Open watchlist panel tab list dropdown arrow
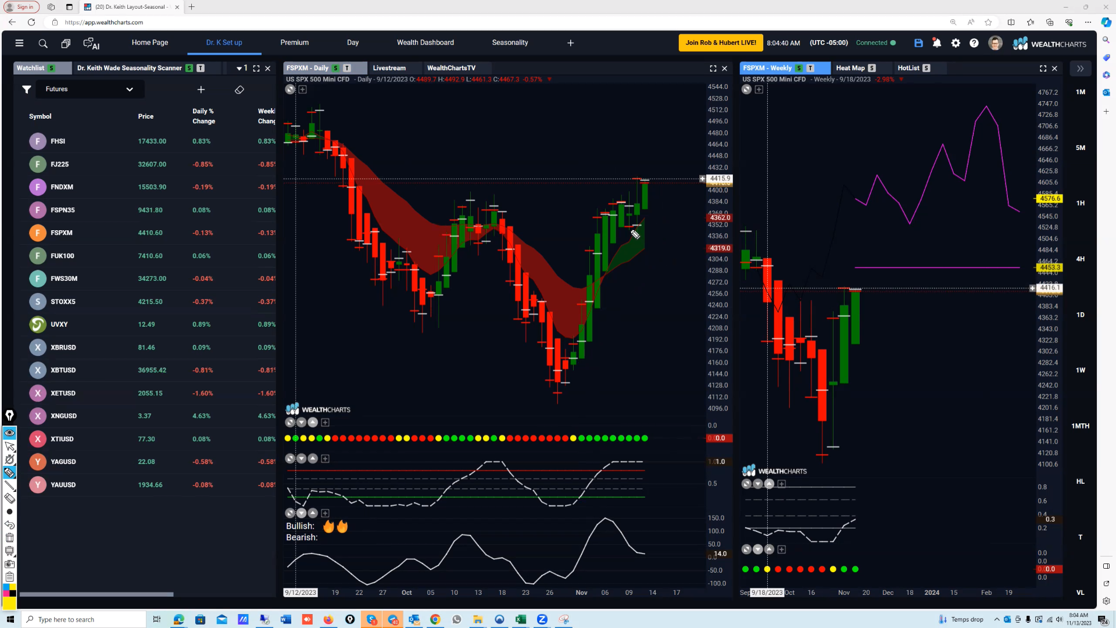The image size is (1116, 628). tap(239, 69)
